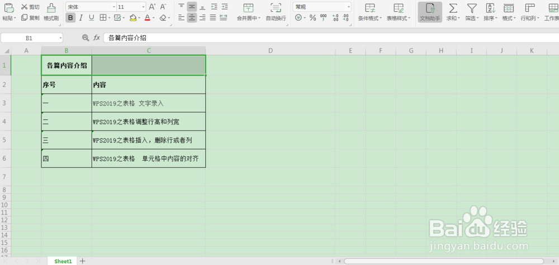The width and height of the screenshot is (559, 265).
Task: Open the Paste (粘贴) options dropdown
Action: [9, 18]
